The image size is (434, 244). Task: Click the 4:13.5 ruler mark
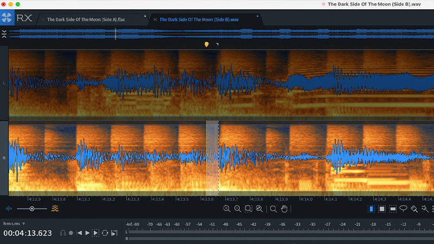point(183,199)
